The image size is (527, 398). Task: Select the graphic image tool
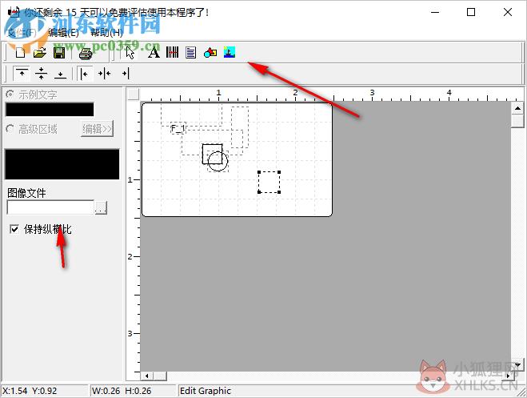[x=230, y=52]
